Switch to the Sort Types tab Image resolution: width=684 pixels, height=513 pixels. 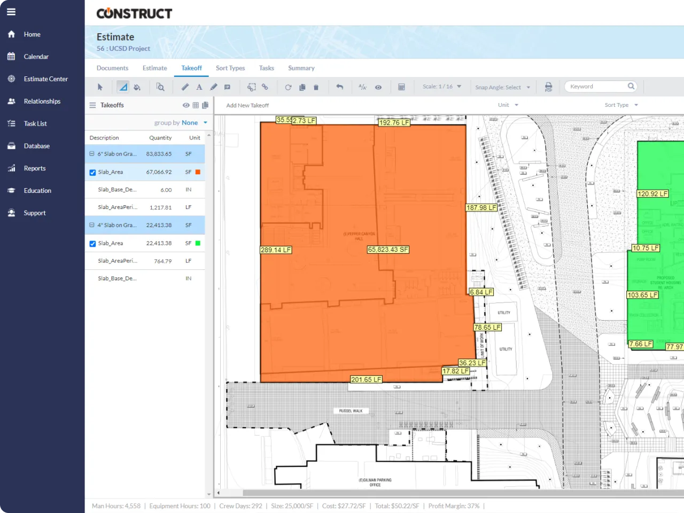coord(230,68)
